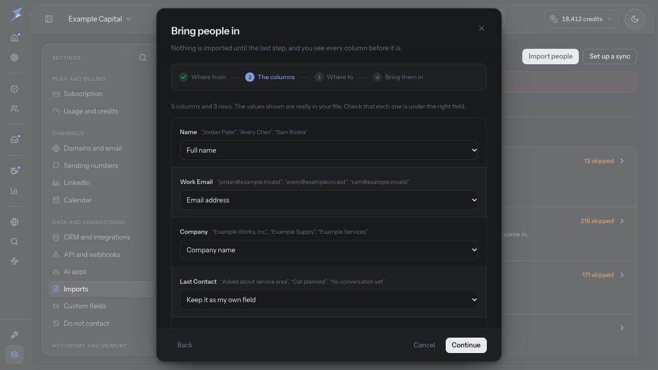This screenshot has width=658, height=370.
Task: Click the lightning bolt app logo
Action: pyautogui.click(x=15, y=14)
